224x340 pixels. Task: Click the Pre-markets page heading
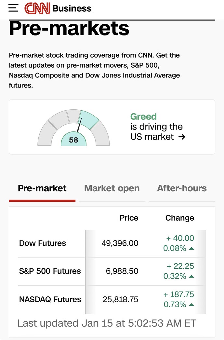click(69, 29)
